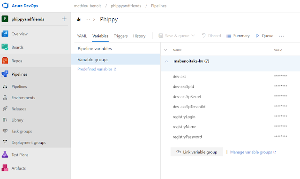Click the Link variable group button
This screenshot has width=300, height=179.
(197, 152)
